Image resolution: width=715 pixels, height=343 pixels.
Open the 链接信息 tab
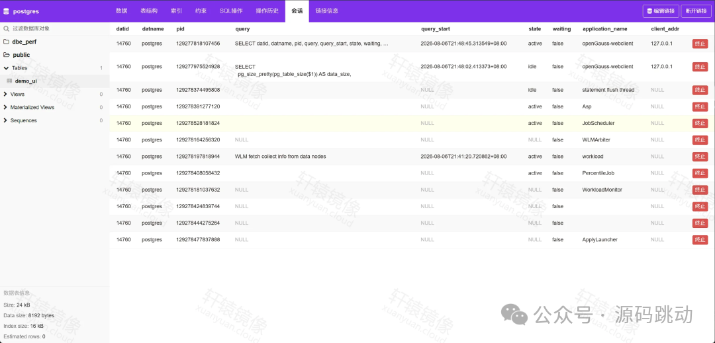327,11
